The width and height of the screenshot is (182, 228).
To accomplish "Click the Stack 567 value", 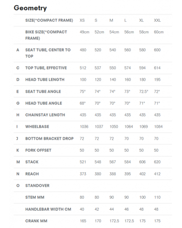I will [x=113, y=162].
